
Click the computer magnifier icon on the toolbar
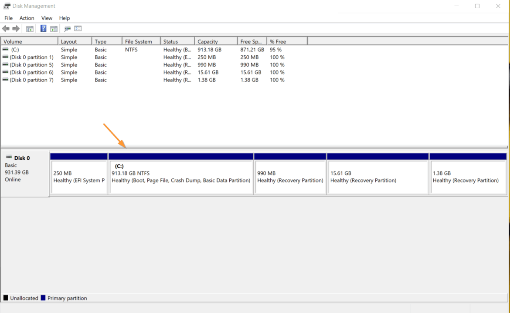[x=66, y=28]
